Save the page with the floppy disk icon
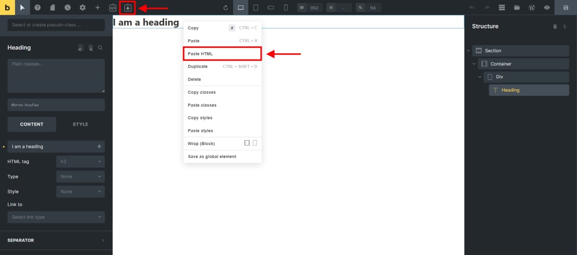This screenshot has height=255, width=577. [x=566, y=8]
